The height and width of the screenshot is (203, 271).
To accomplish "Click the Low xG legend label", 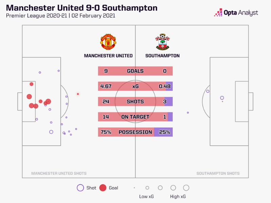I will click(146, 197).
